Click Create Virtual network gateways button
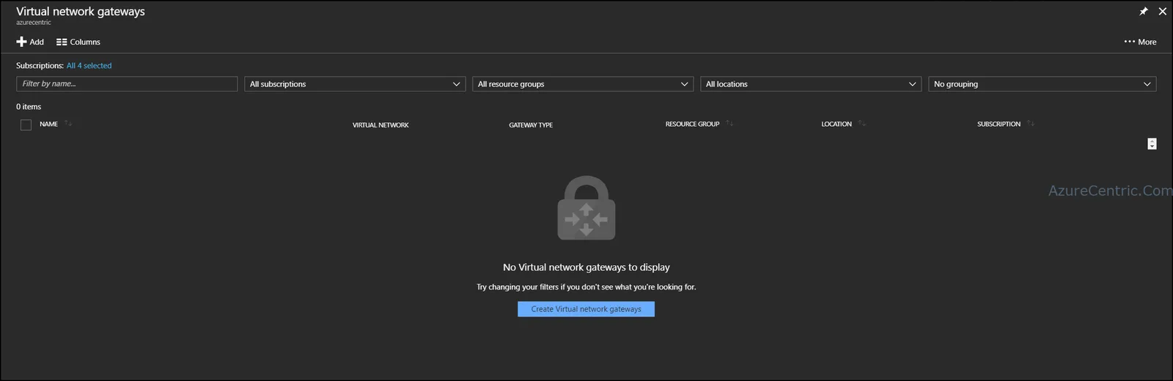 [x=586, y=309]
